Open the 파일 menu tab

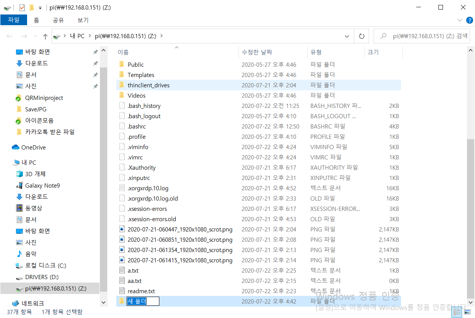point(14,20)
